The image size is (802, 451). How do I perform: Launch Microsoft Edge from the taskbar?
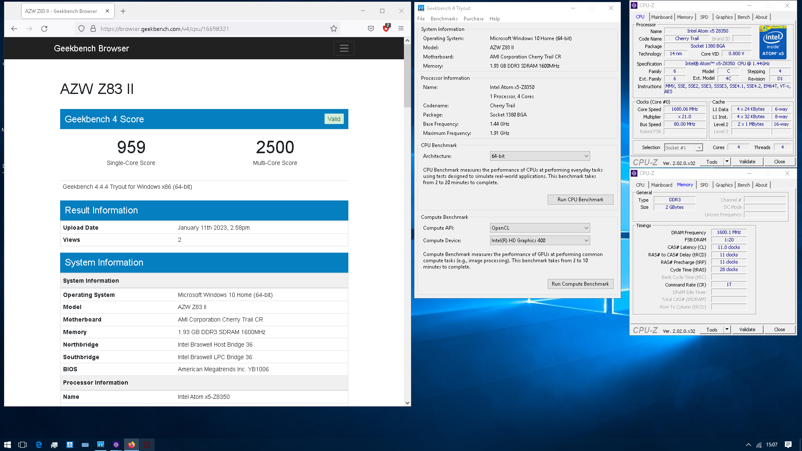[38, 445]
